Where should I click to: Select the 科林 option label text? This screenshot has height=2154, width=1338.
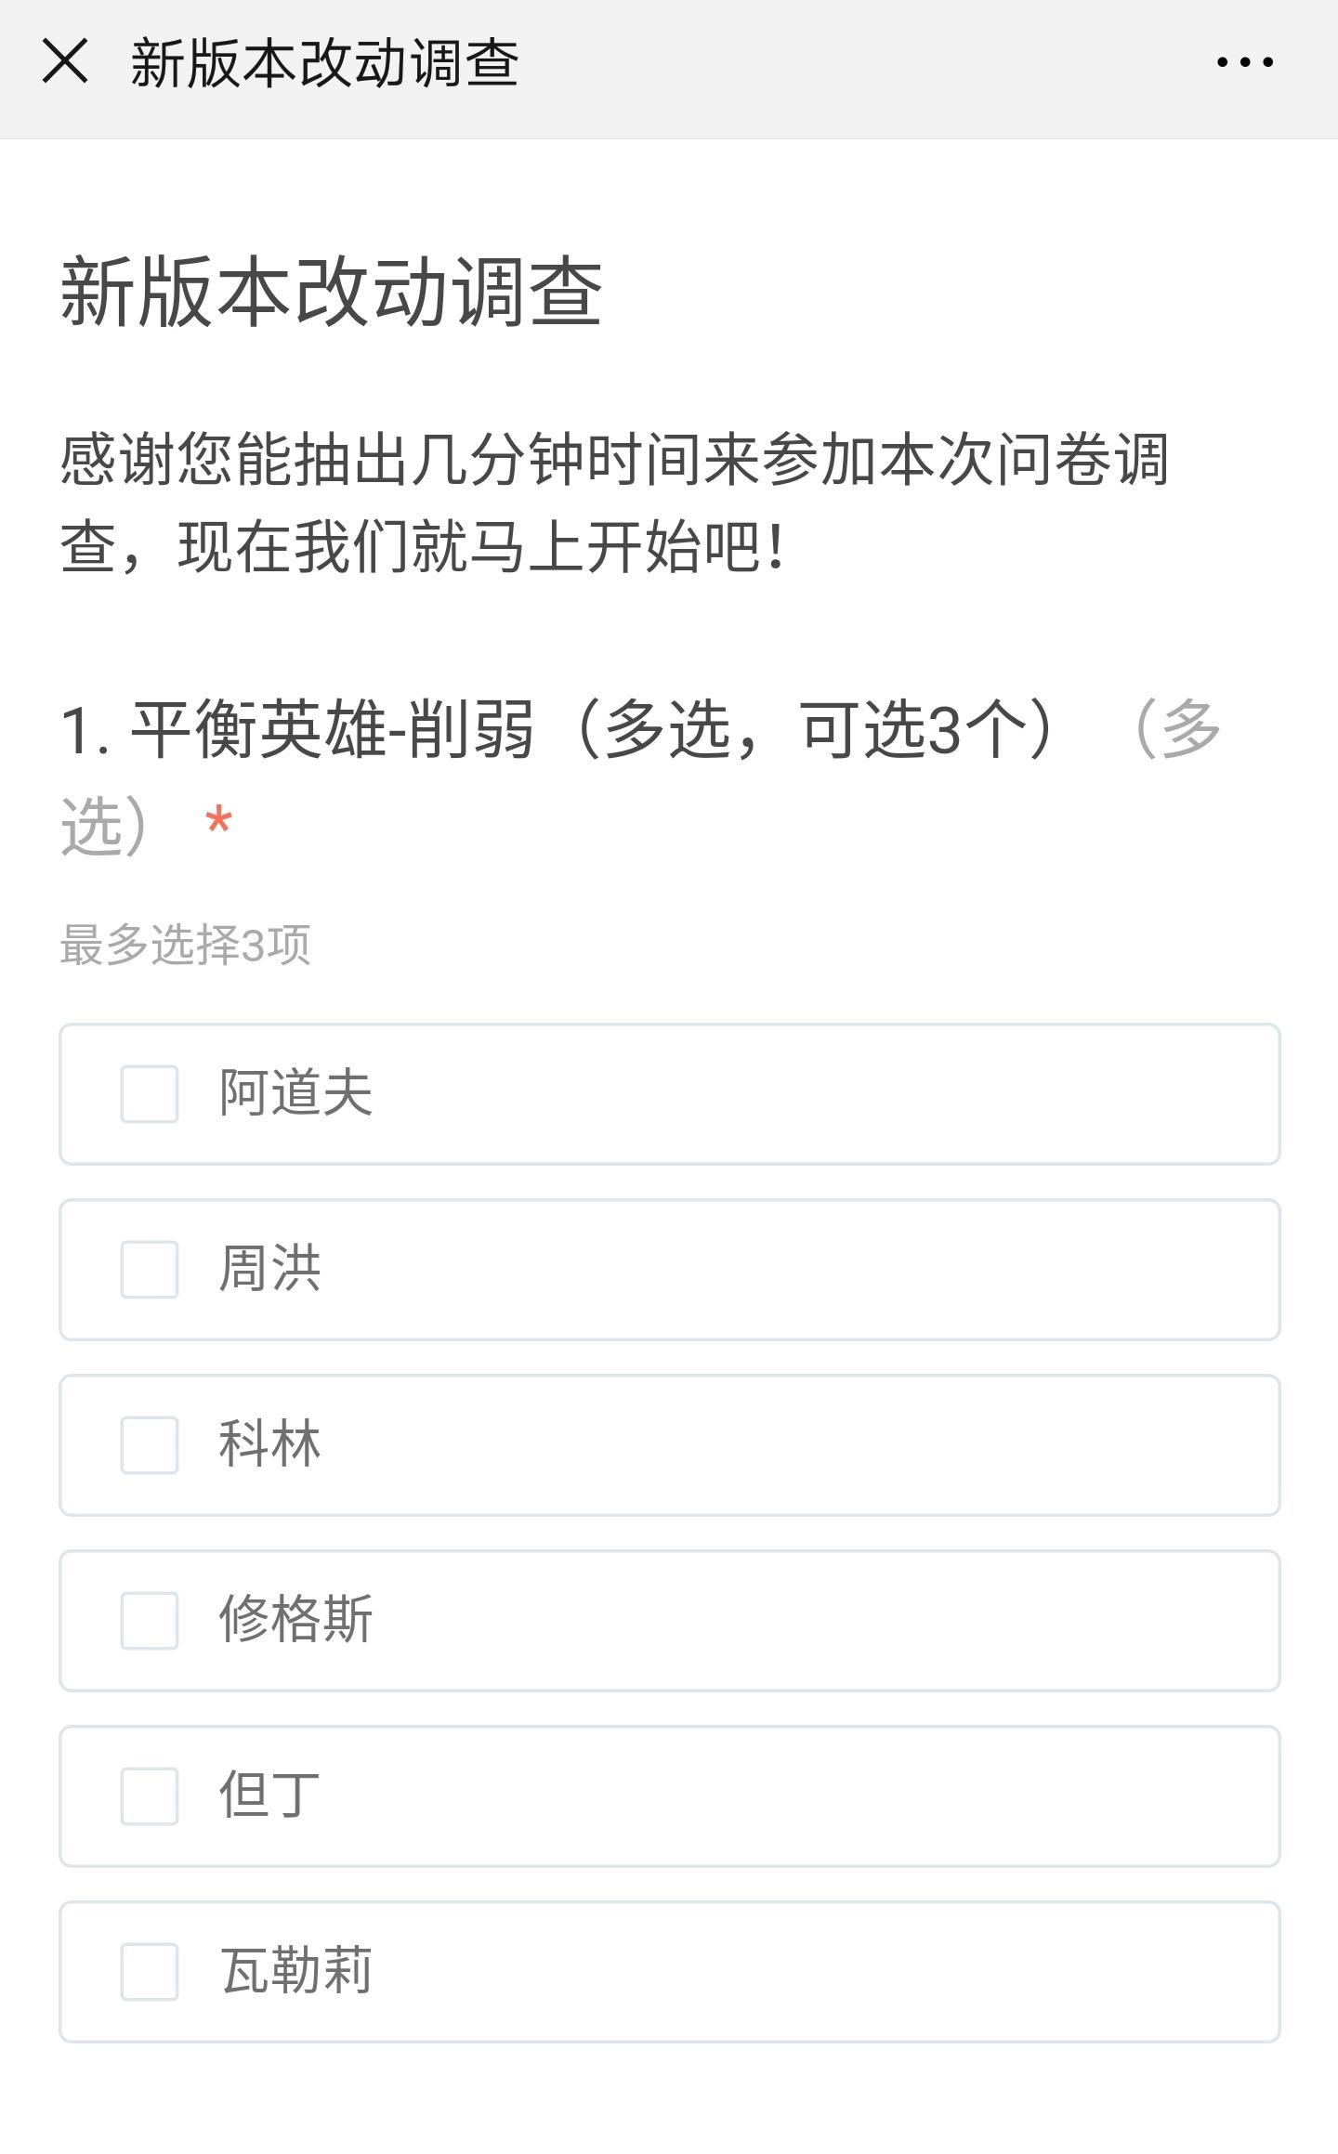point(270,1443)
